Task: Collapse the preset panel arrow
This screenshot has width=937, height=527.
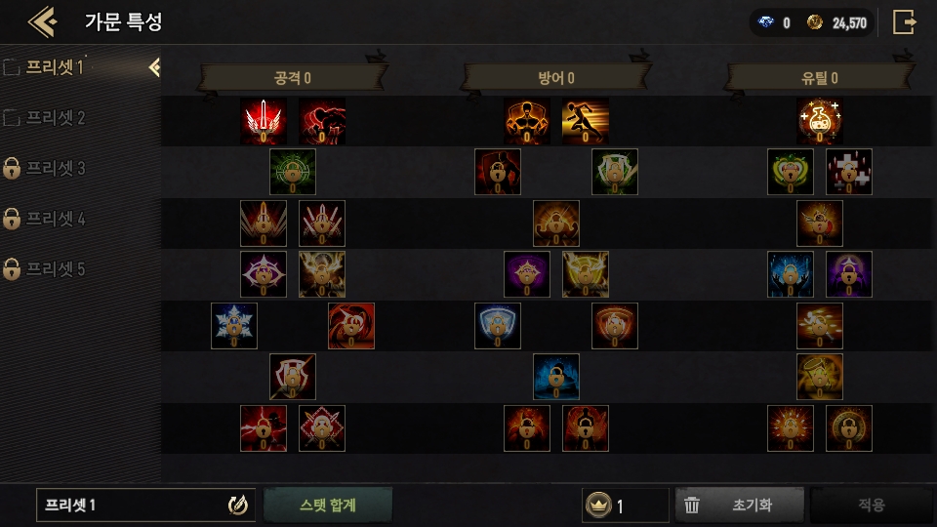Action: pos(154,67)
